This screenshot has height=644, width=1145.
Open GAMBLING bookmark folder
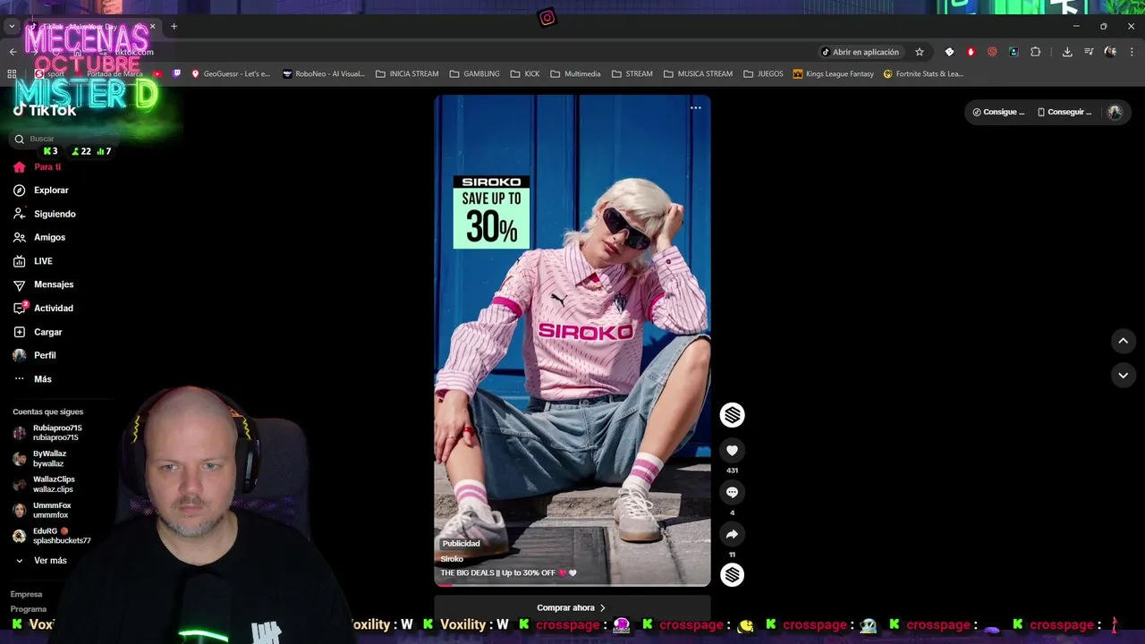point(474,74)
